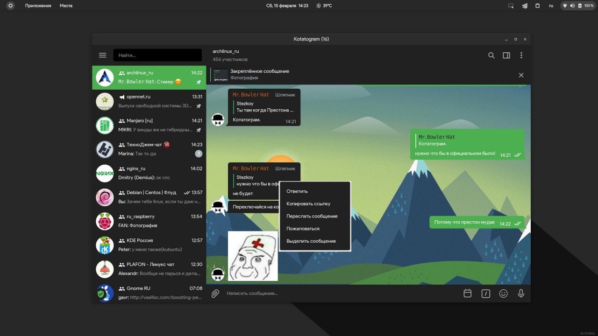Open the three-dot chat options menu
Image resolution: width=598 pixels, height=336 pixels.
[x=521, y=55]
